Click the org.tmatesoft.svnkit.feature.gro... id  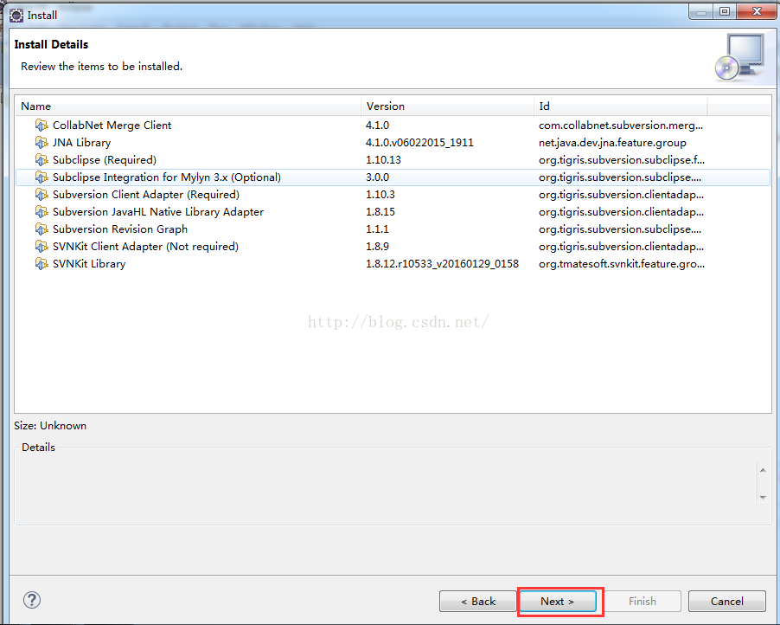(621, 264)
